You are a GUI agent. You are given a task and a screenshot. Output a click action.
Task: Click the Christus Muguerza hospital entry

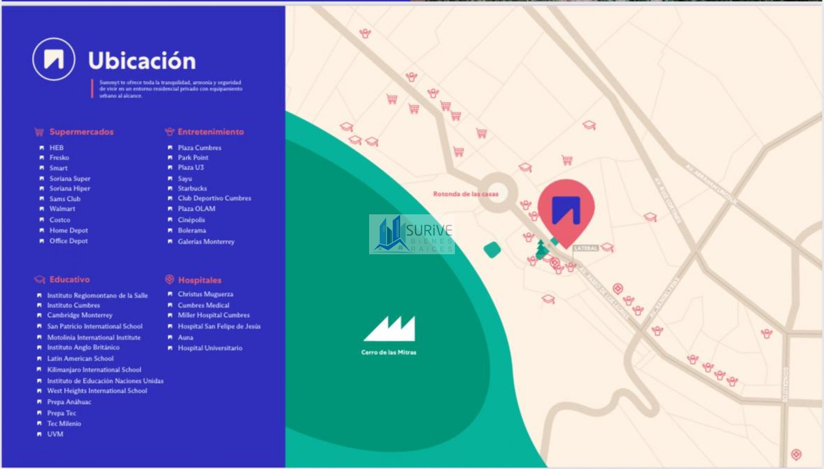(x=206, y=294)
